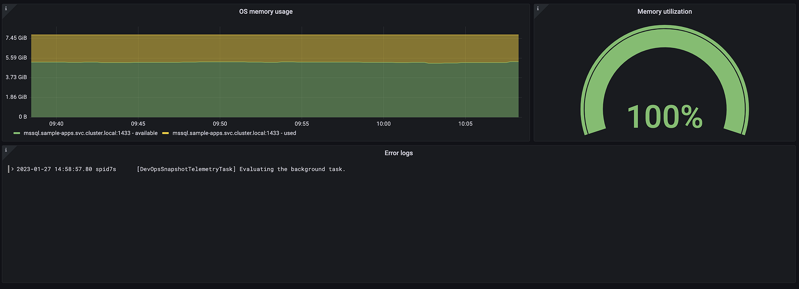
Task: Toggle the 'available' series legend label
Action: (x=91, y=133)
